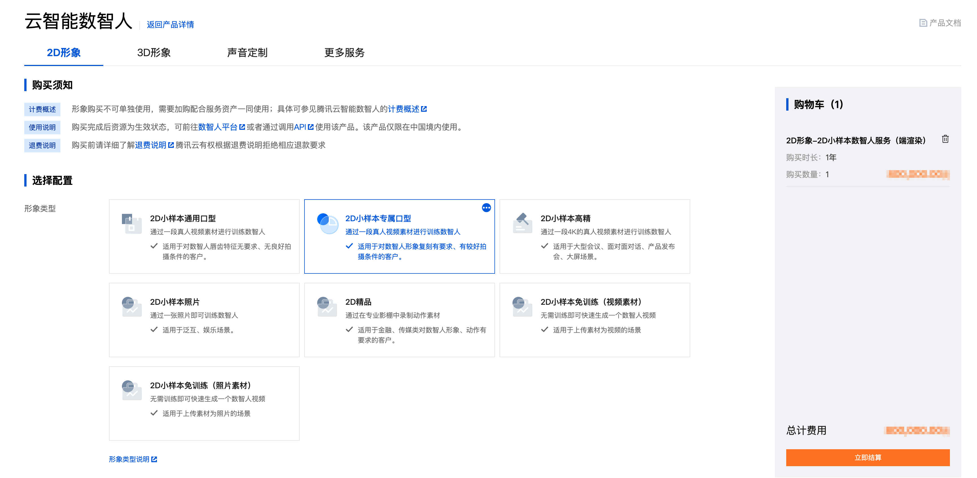This screenshot has width=977, height=478.
Task: Click 购买数量：1 text
Action: (807, 174)
